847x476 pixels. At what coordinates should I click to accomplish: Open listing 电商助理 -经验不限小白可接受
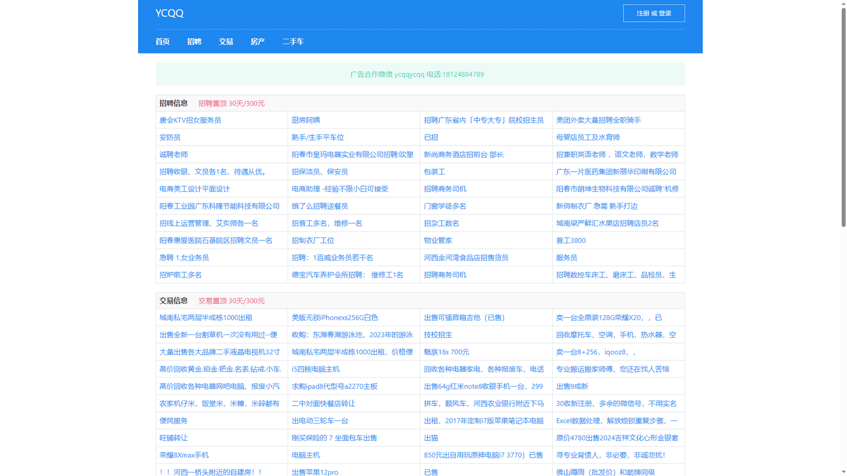click(x=340, y=189)
